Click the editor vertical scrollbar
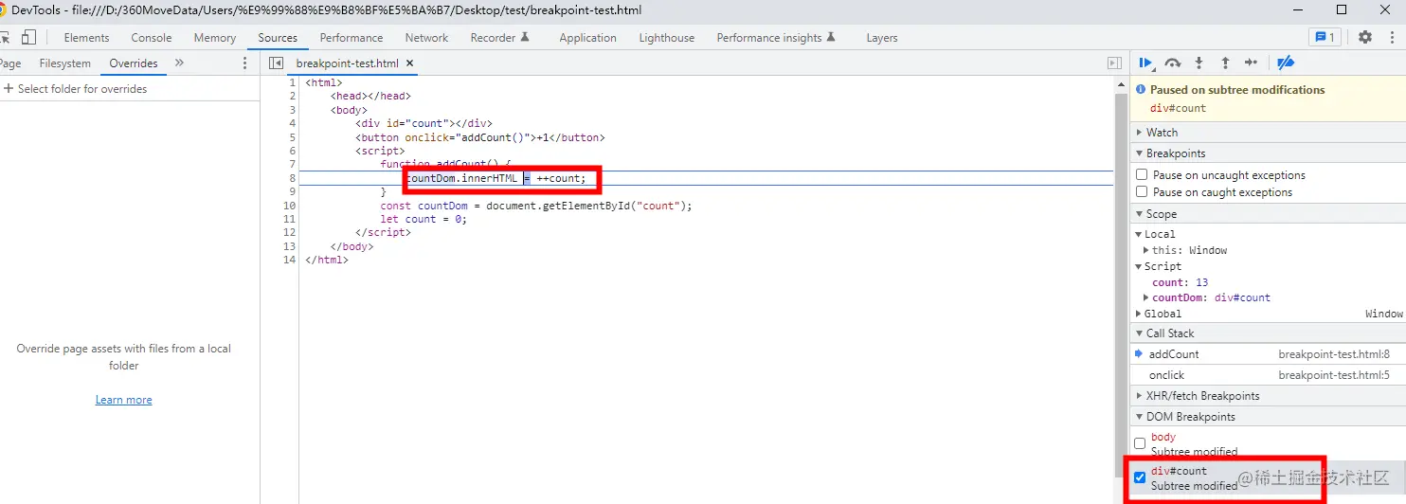 tap(1122, 290)
